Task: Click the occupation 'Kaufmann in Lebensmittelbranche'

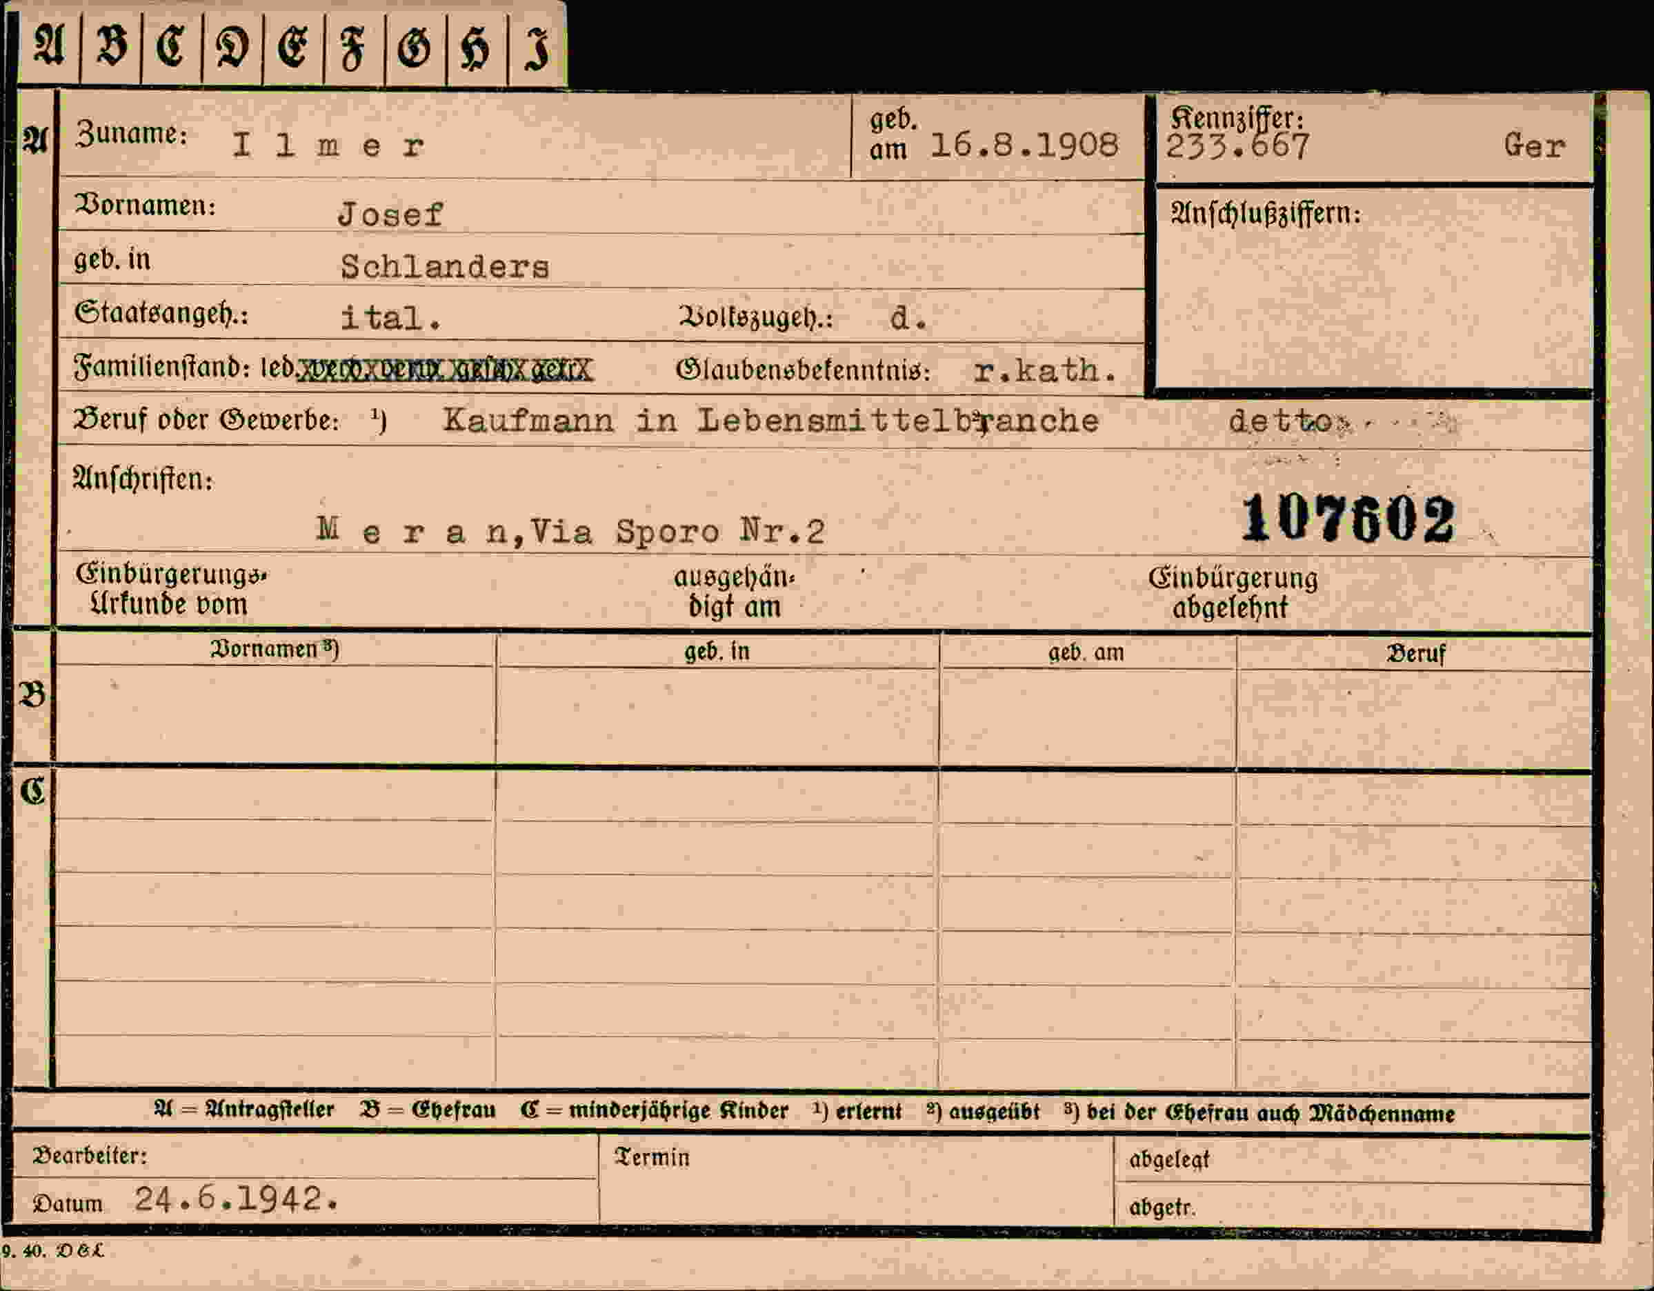Action: click(770, 420)
